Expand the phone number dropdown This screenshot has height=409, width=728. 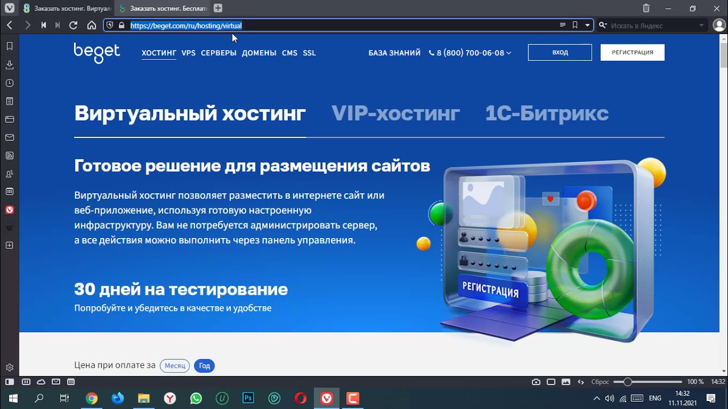(508, 53)
